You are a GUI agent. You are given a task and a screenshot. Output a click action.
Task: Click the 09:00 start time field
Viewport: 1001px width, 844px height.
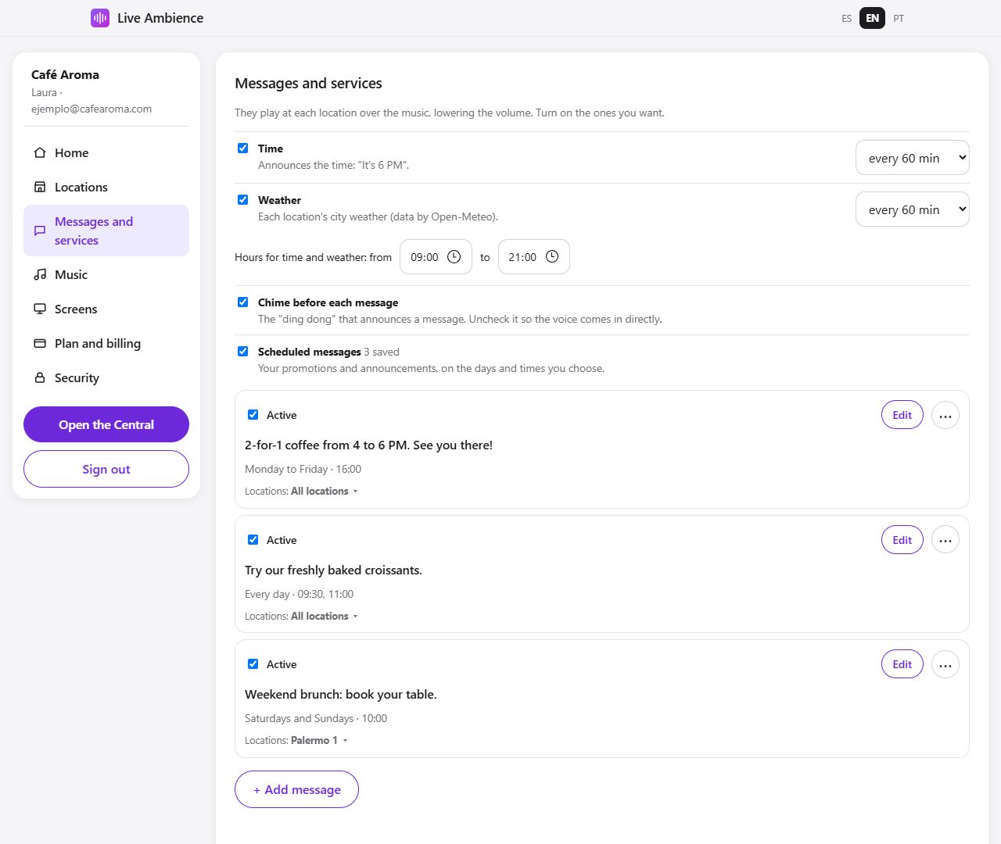point(436,257)
